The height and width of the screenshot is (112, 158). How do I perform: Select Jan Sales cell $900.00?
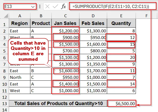pos(65,37)
